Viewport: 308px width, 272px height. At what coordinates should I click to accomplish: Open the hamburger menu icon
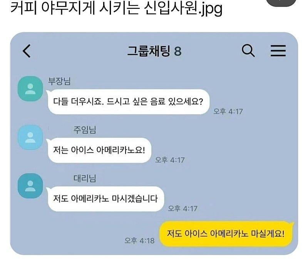(278, 51)
